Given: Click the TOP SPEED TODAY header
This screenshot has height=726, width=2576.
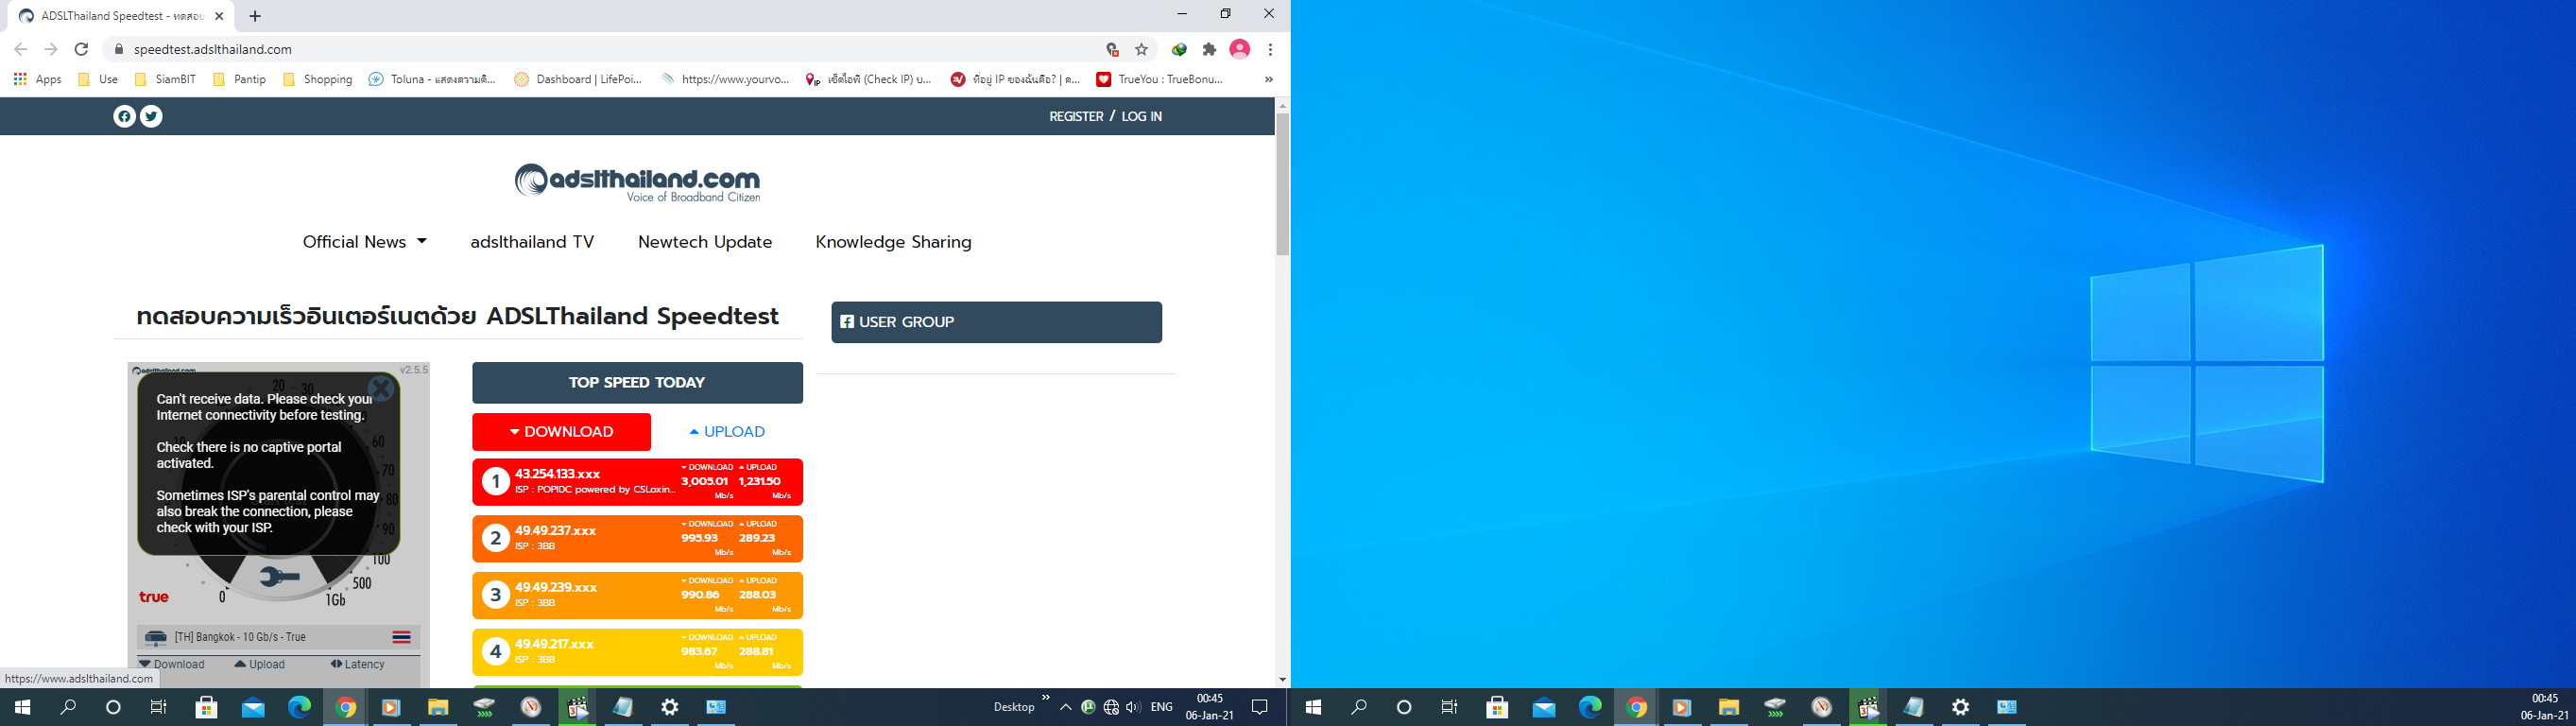Looking at the screenshot, I should (x=638, y=383).
